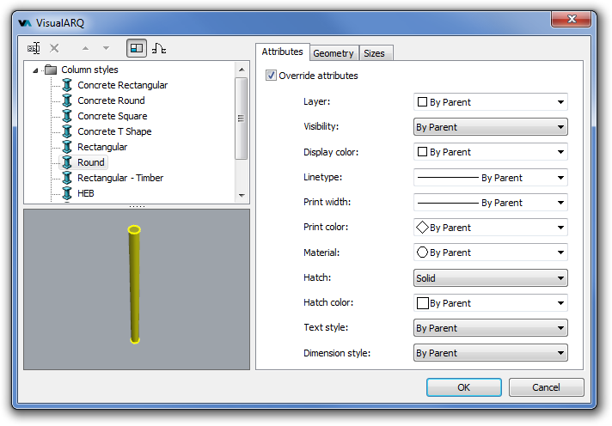This screenshot has height=426, width=612.
Task: Select Concrete T Shape style
Action: pyautogui.click(x=114, y=131)
